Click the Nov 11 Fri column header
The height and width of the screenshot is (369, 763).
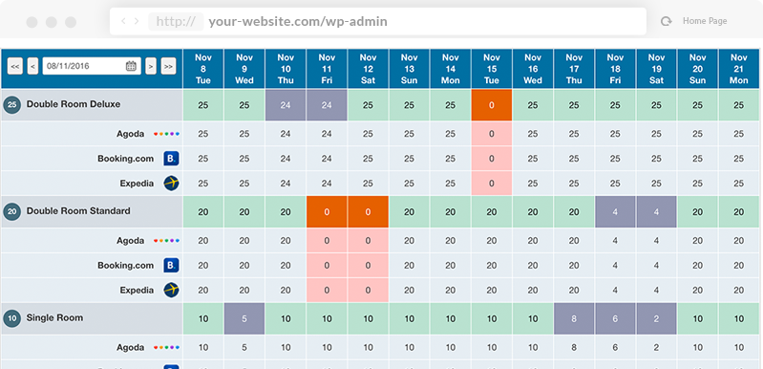(x=327, y=69)
